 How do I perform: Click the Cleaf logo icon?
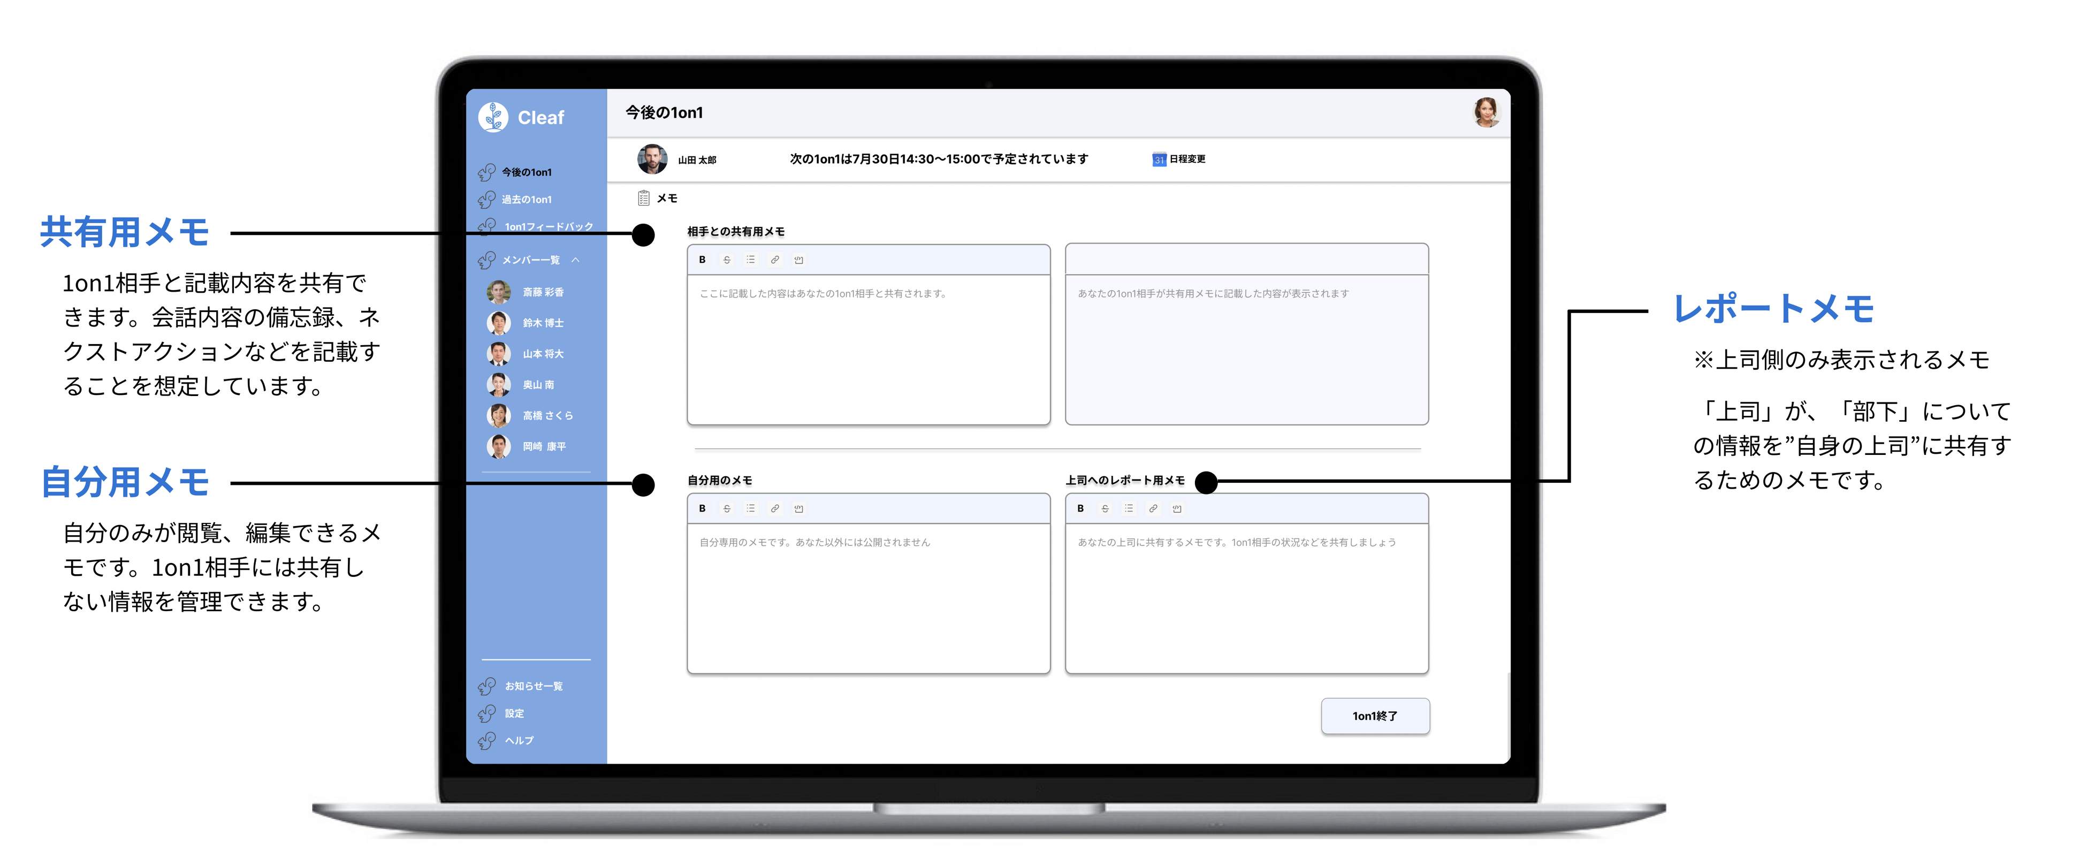point(492,118)
